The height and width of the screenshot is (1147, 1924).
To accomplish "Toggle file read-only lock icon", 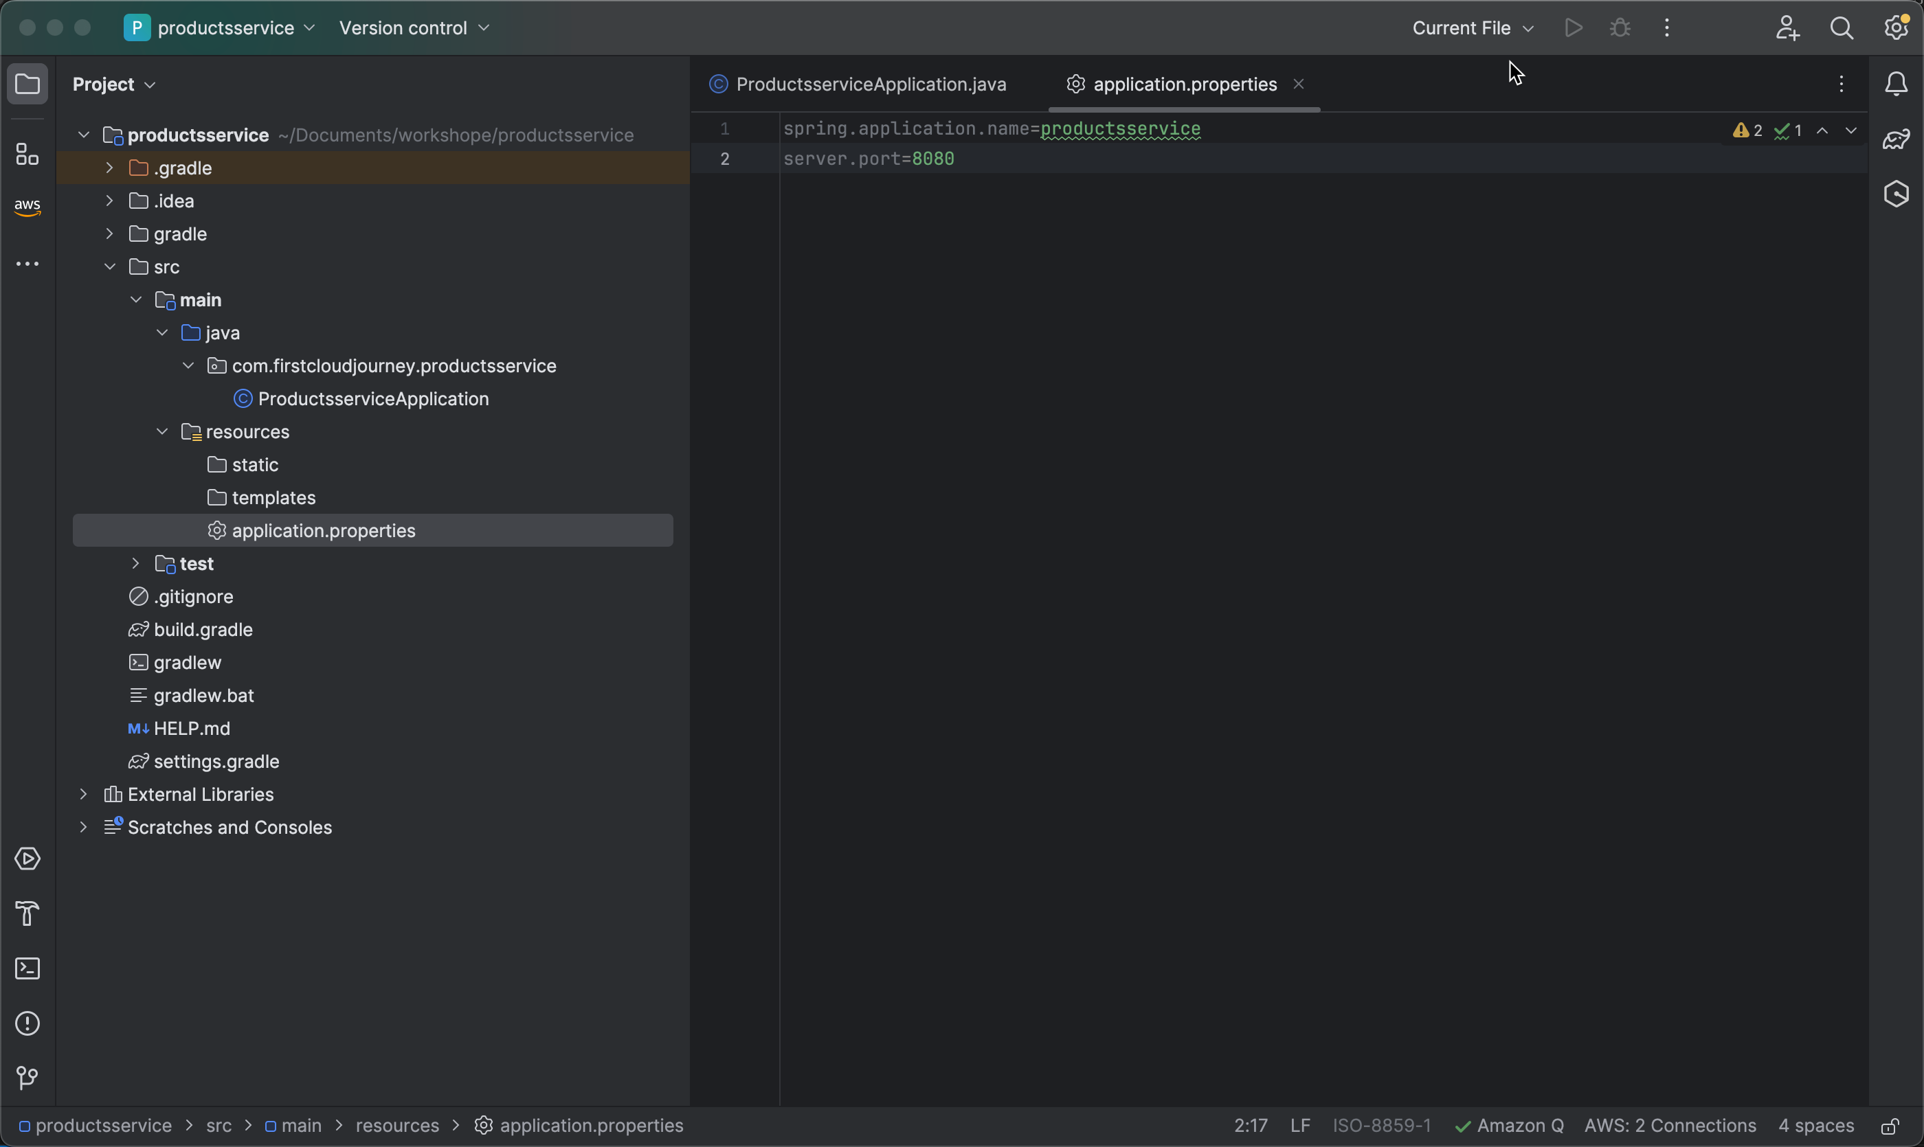I will click(1890, 1126).
